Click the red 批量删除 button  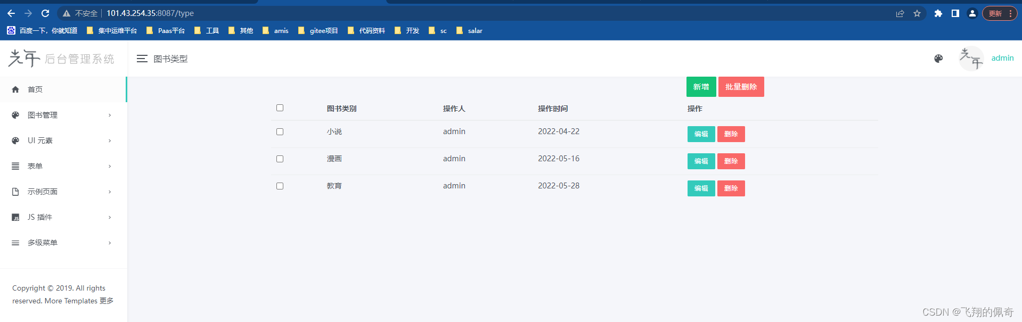click(741, 87)
